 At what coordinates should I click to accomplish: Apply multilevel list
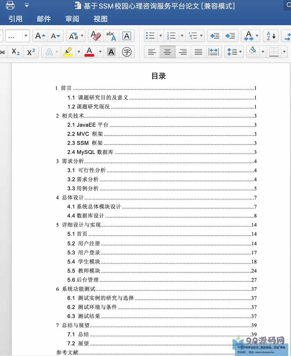coord(193,36)
